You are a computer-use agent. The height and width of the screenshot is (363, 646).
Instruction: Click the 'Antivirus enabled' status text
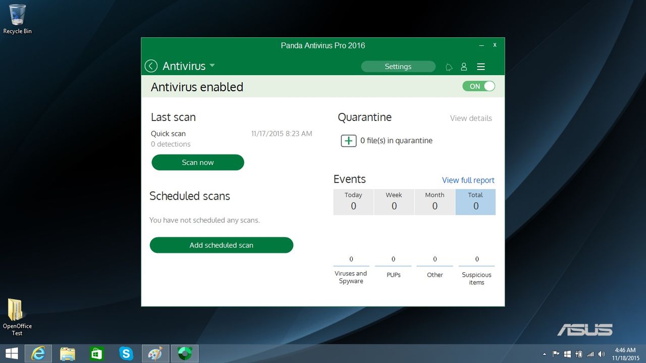tap(197, 87)
